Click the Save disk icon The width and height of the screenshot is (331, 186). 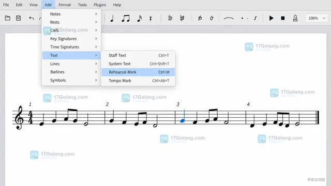pyautogui.click(x=19, y=18)
